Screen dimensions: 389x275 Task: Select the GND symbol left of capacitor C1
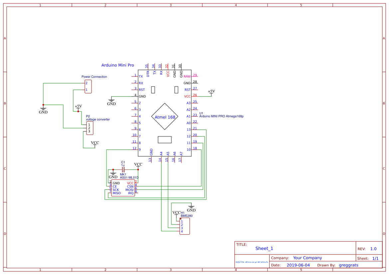click(113, 175)
